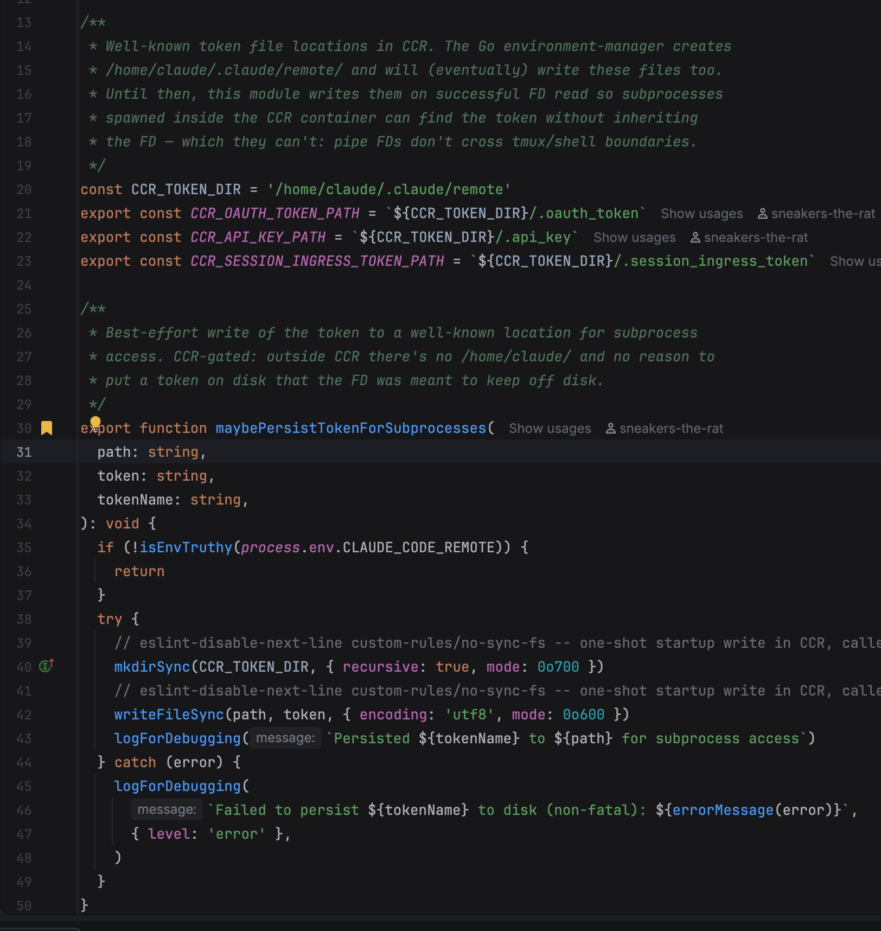Viewport: 881px width, 931px height.
Task: Show usages of CCR_API_KEY_PATH
Action: 634,238
